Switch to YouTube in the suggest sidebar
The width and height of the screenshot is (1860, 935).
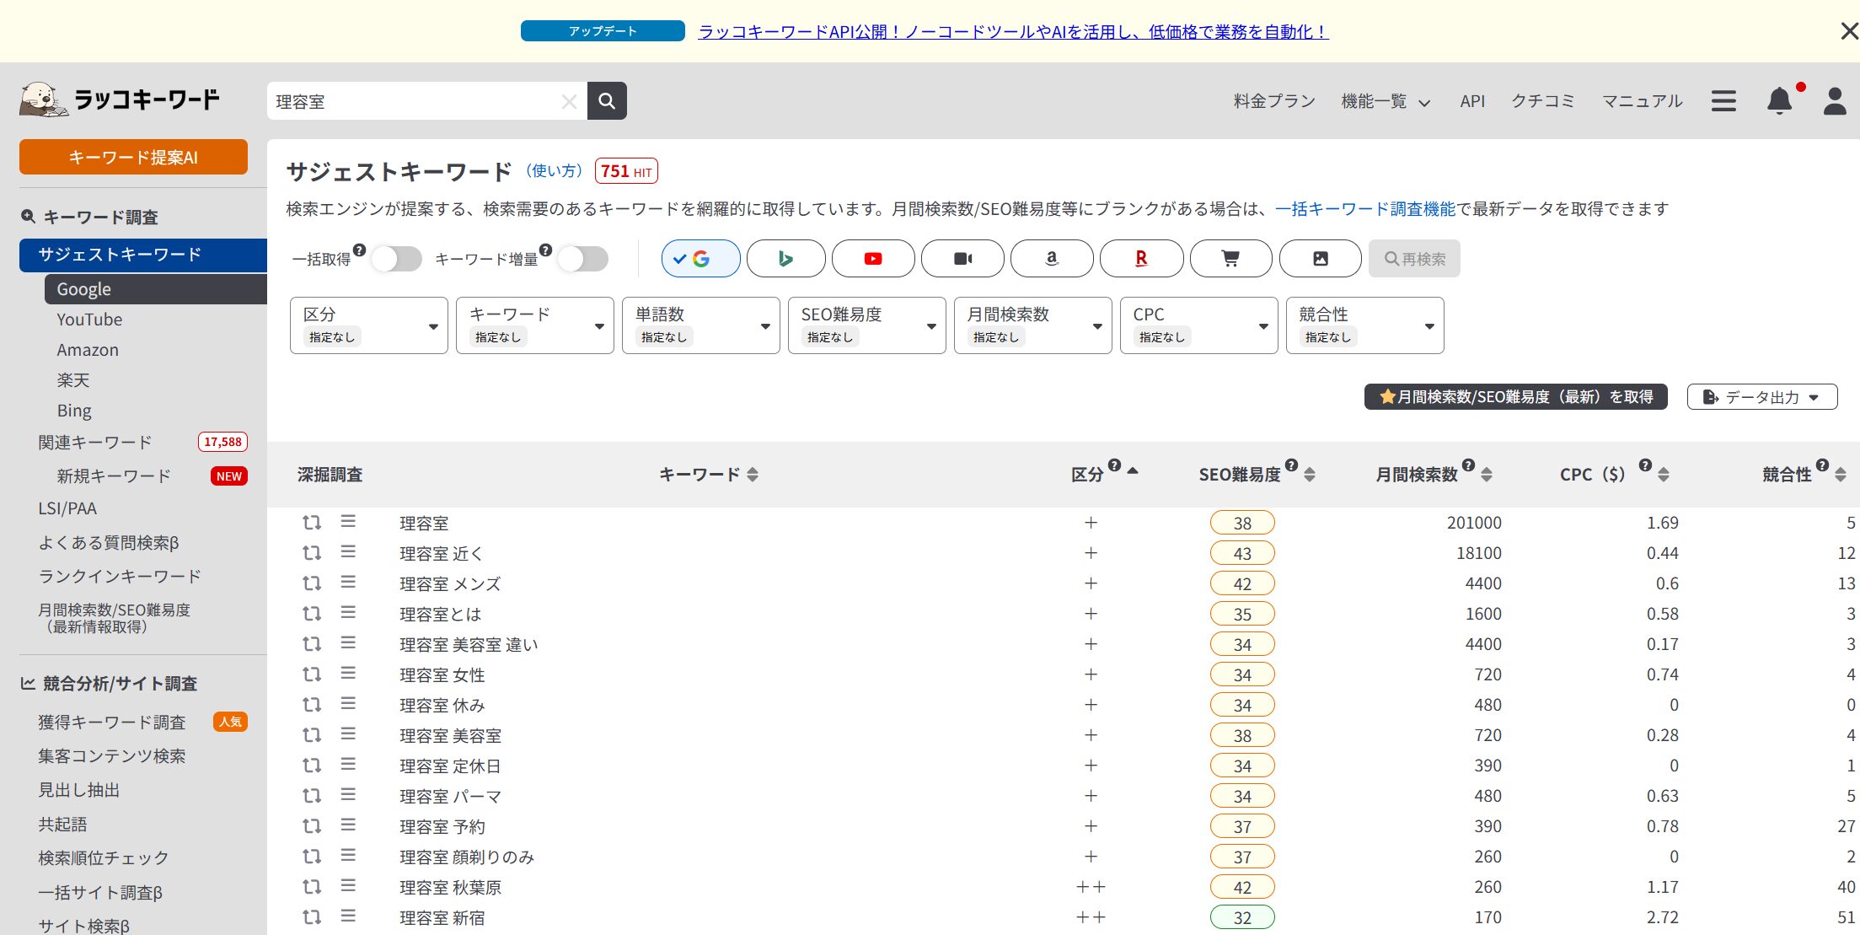[x=89, y=320]
